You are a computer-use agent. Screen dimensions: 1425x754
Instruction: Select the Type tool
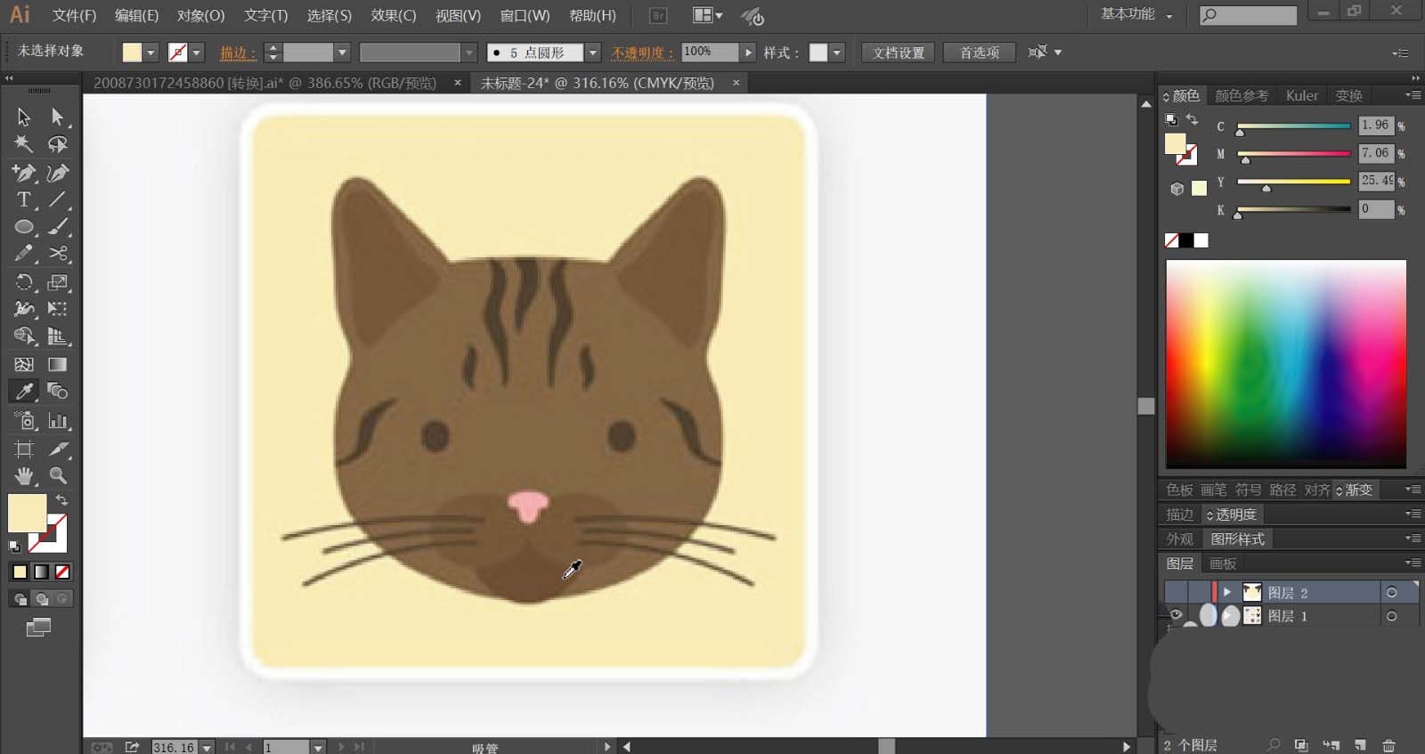click(24, 199)
